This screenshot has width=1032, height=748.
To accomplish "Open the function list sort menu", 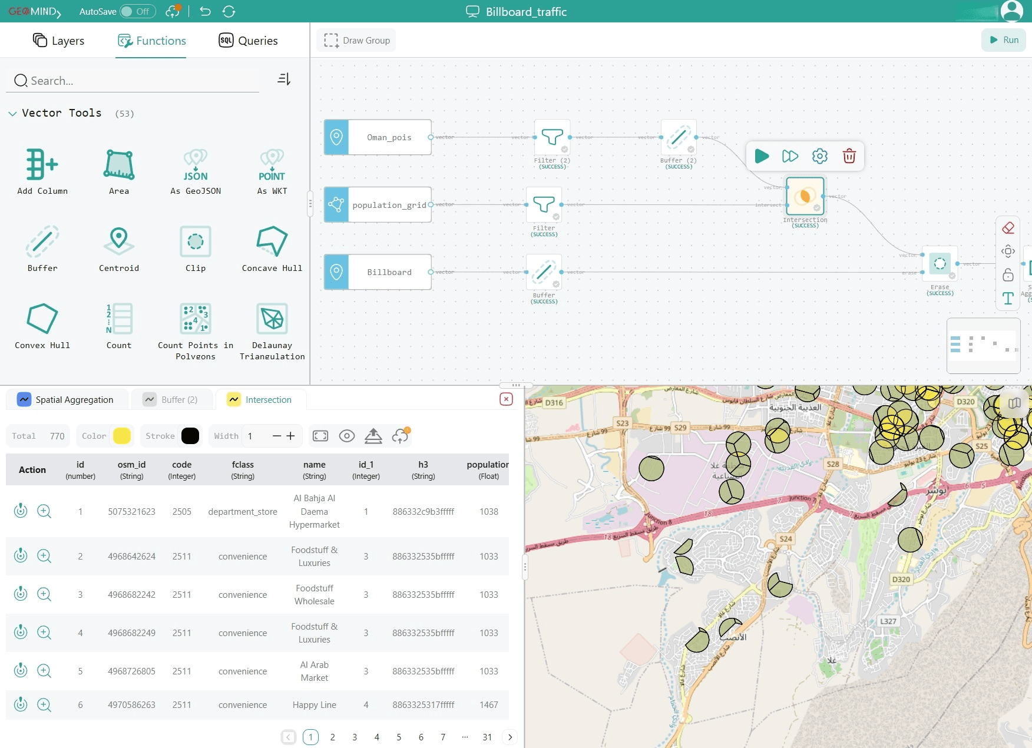I will point(284,79).
